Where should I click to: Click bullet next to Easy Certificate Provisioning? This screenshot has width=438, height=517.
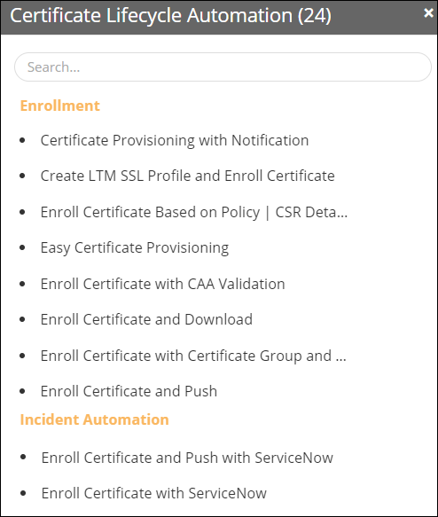point(22,247)
